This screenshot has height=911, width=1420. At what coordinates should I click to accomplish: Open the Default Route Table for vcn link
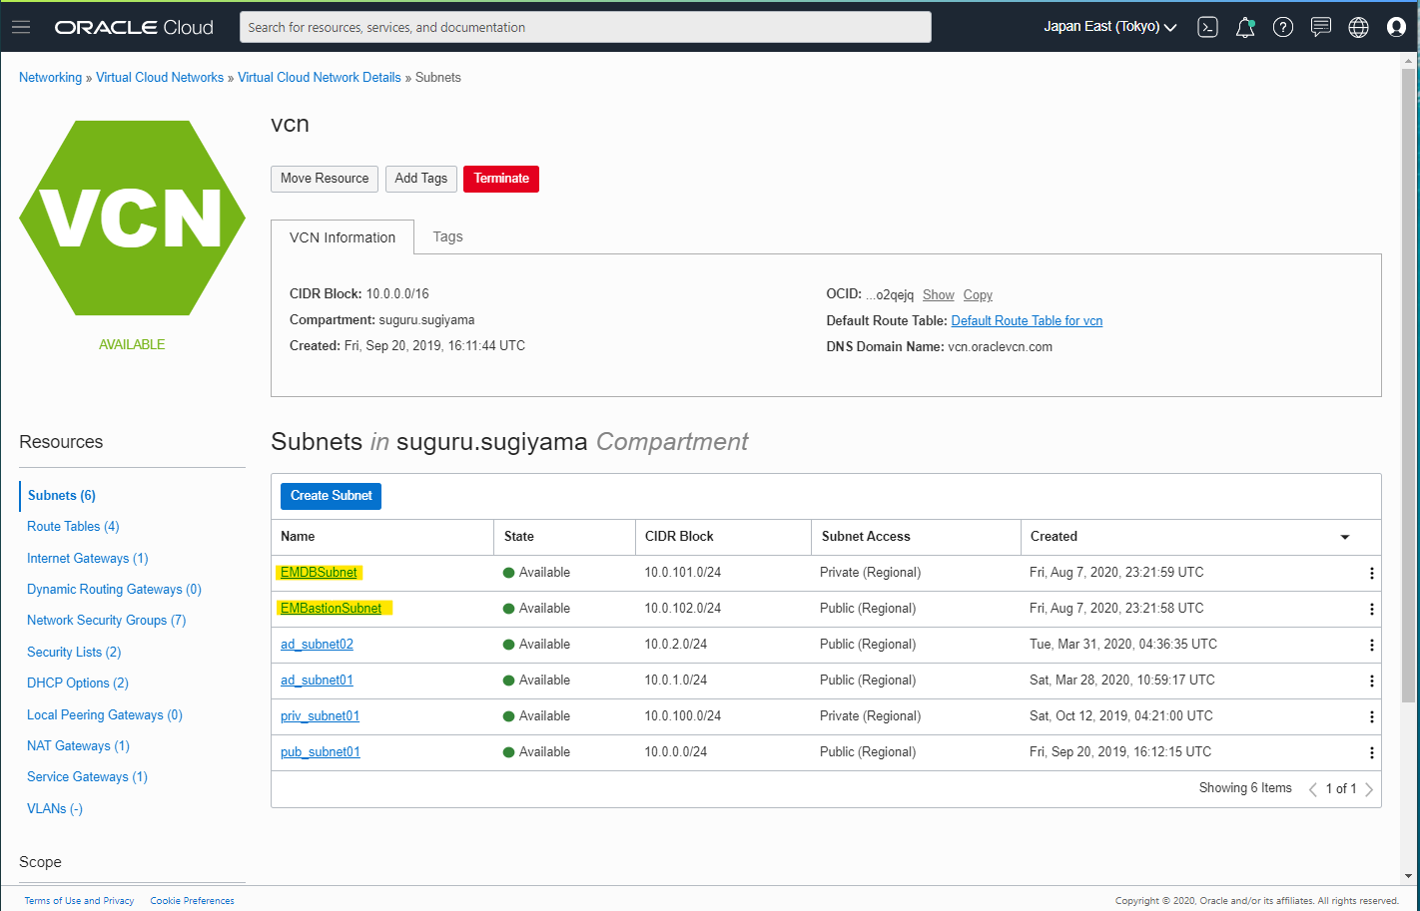pos(1027,320)
